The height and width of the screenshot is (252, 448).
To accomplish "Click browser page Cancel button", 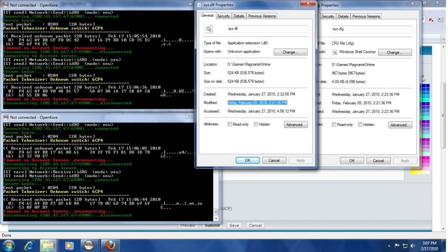I will (255, 225).
